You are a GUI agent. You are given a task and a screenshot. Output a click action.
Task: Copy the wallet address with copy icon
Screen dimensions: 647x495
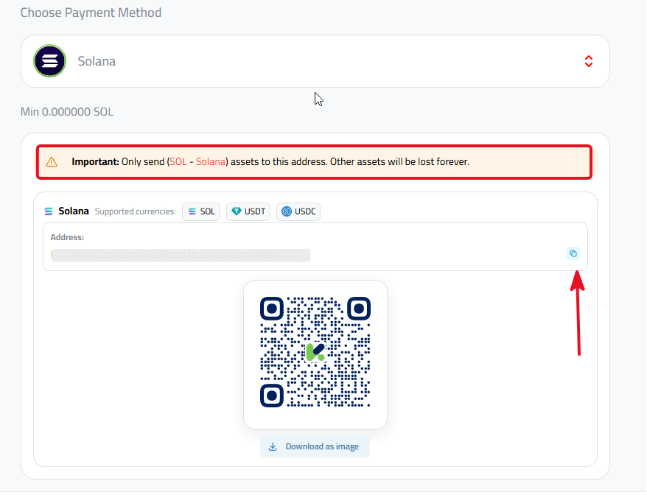tap(573, 253)
